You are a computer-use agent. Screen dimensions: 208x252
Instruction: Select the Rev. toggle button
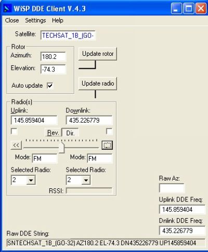click(x=53, y=133)
